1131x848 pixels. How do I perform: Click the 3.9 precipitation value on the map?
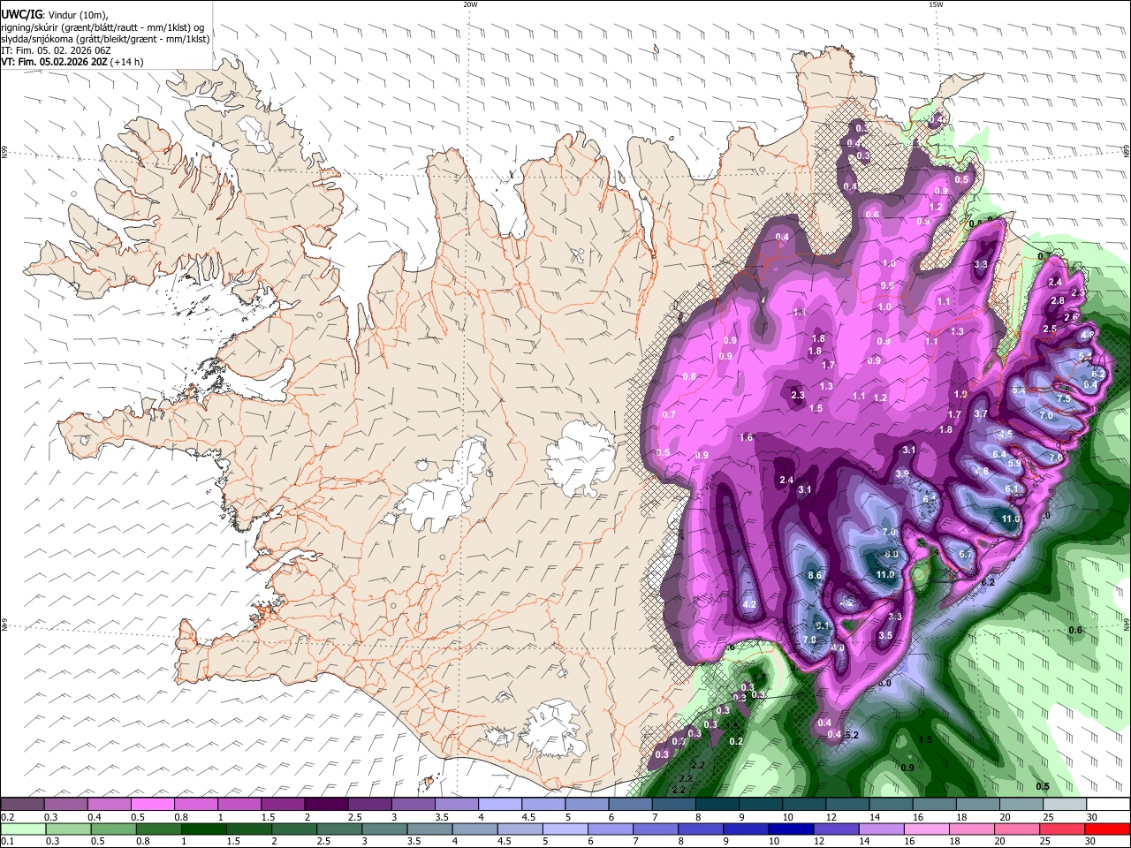902,474
